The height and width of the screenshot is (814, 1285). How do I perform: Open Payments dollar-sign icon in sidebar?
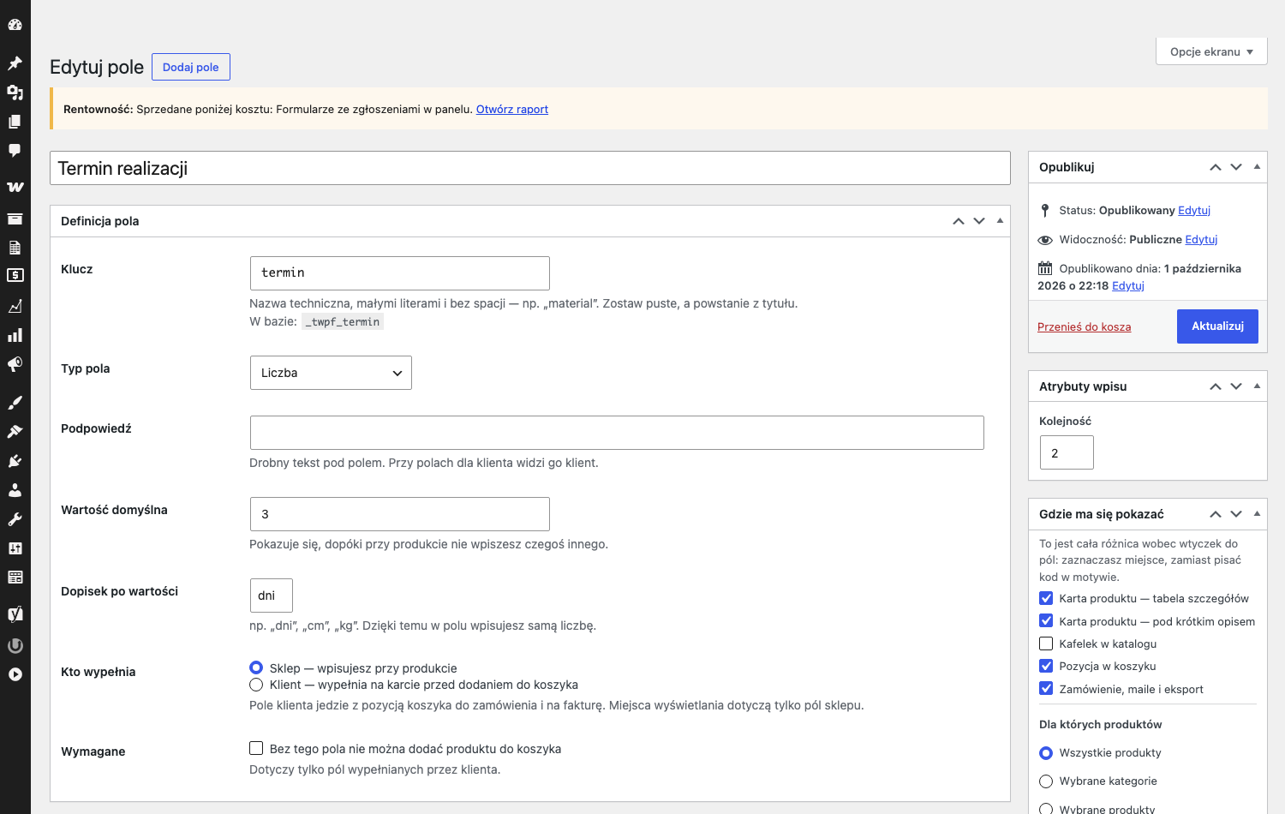(15, 276)
